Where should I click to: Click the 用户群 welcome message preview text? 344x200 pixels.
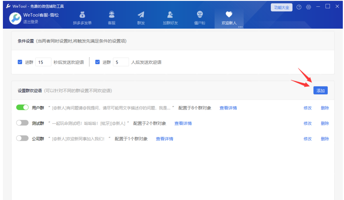pyautogui.click(x=111, y=108)
